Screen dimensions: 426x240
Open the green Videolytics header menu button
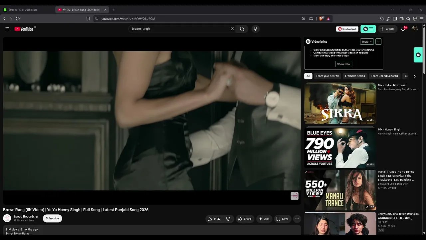368,29
